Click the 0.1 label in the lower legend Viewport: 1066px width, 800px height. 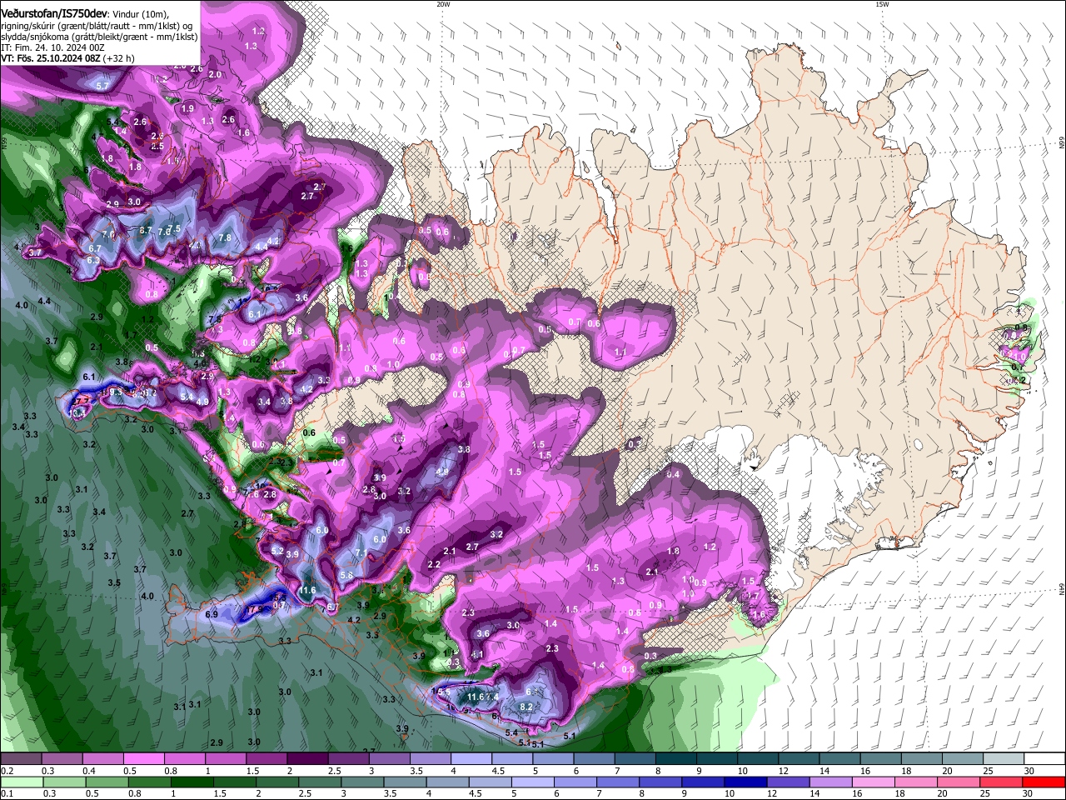point(7,793)
